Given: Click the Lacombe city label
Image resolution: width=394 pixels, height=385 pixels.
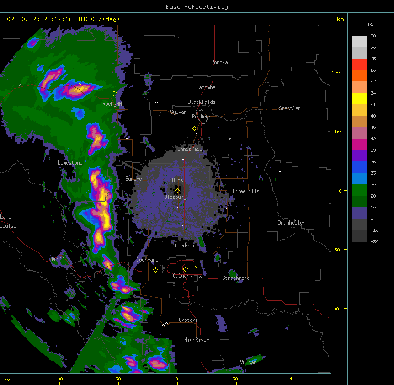Looking at the screenshot, I should coord(206,87).
